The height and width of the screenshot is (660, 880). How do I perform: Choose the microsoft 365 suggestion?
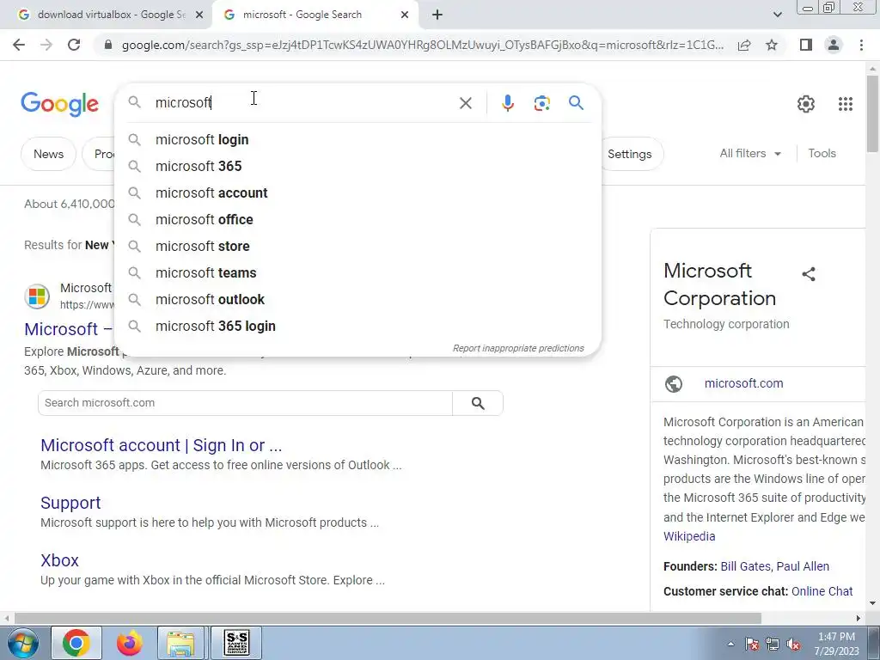[357, 166]
